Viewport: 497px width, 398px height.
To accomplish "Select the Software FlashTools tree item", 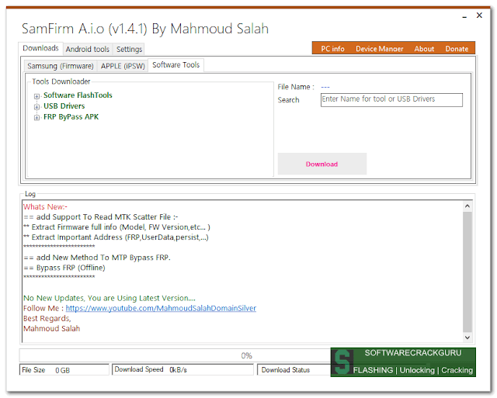I will pyautogui.click(x=78, y=95).
